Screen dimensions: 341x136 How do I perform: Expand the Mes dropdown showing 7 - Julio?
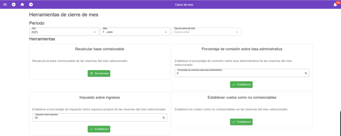(135, 32)
